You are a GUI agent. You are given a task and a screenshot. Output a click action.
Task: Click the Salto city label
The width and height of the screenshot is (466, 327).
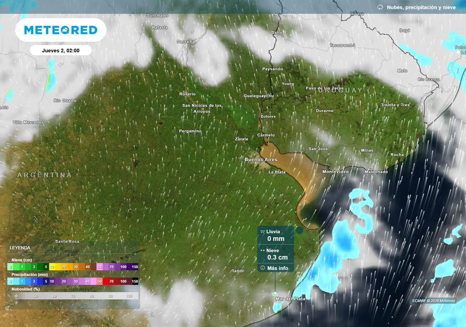[277, 33]
